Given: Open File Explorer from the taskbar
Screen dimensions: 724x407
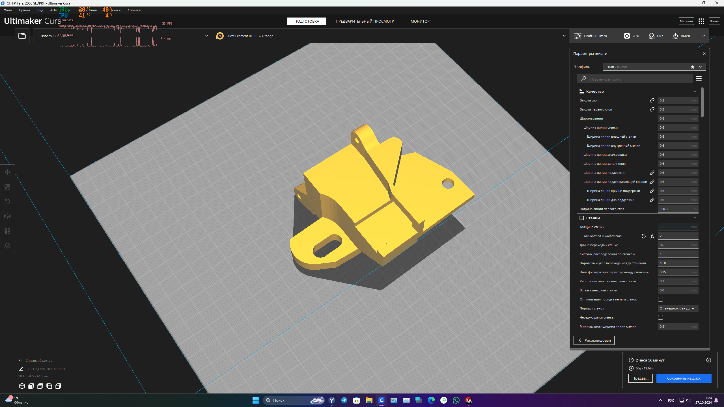Looking at the screenshot, I should coord(369,400).
